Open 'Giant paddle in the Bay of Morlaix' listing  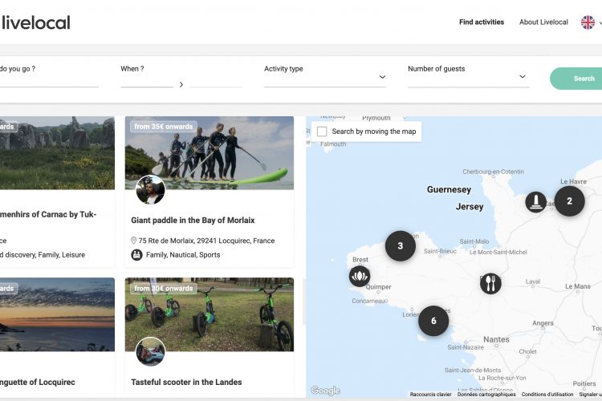[193, 221]
